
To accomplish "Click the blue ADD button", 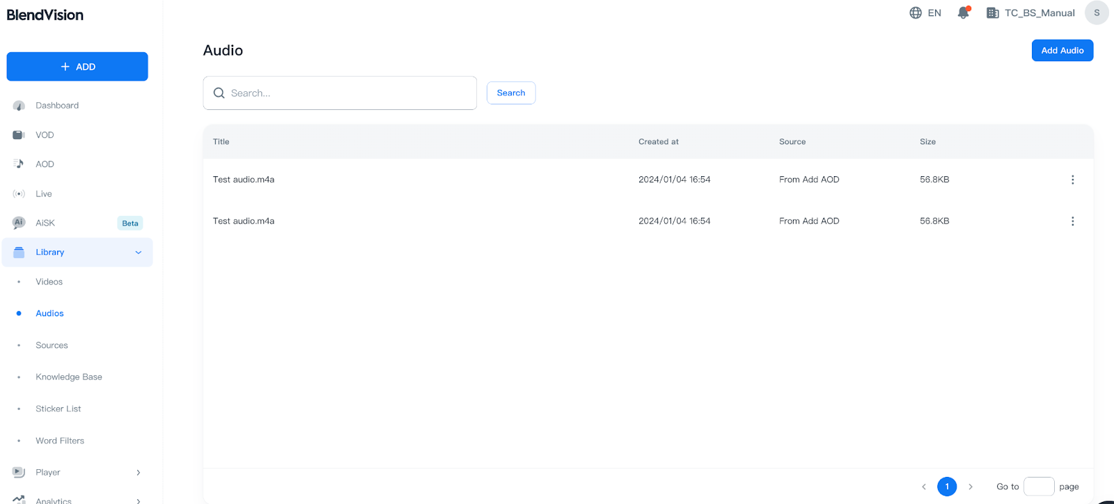I will pos(77,67).
